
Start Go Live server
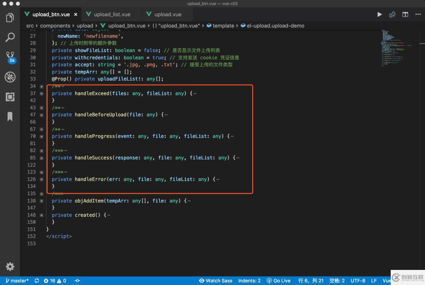(278, 281)
